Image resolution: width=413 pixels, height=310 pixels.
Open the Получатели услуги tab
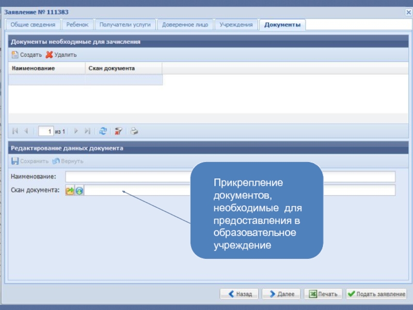pyautogui.click(x=124, y=25)
